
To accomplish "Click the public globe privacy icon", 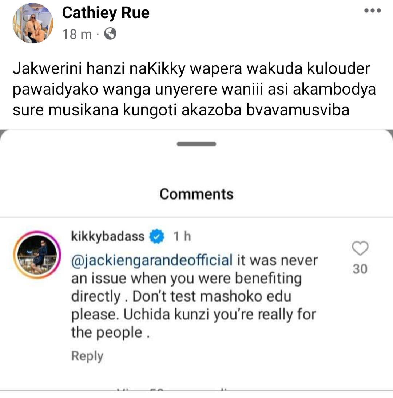I will tap(110, 34).
